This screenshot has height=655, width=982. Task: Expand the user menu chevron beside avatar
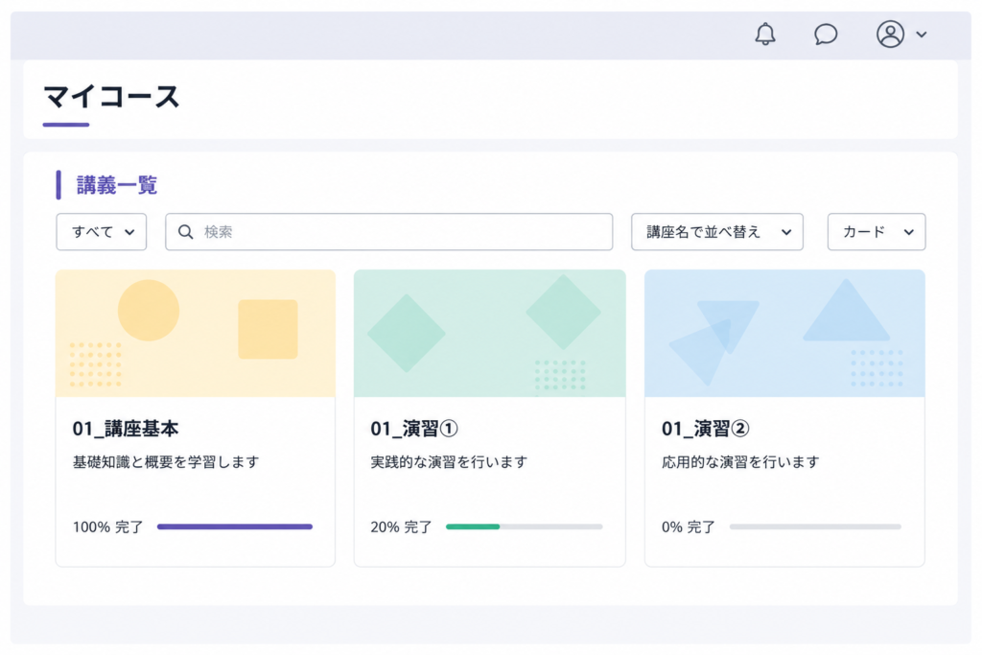click(x=922, y=35)
